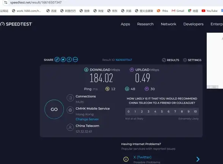Click the China Telecom user icon
Image resolution: width=223 pixels, height=164 pixels.
[70, 127]
